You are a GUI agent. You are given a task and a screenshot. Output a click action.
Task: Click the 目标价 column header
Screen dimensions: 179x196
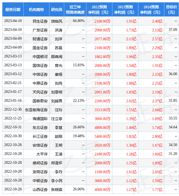(x=171, y=10)
